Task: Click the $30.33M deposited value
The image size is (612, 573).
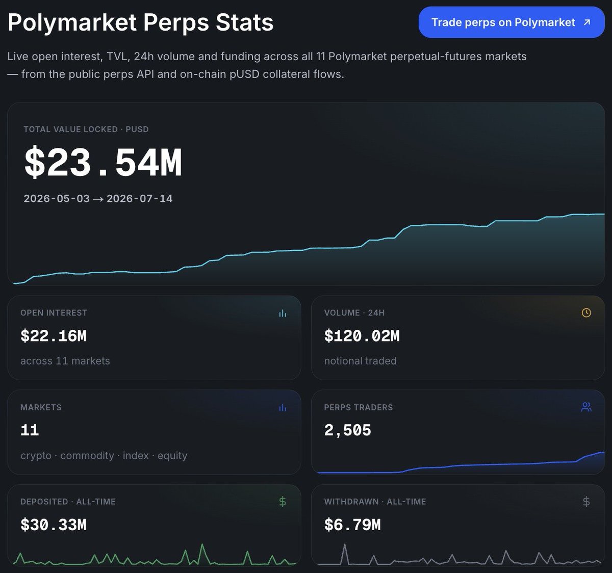Action: [54, 525]
